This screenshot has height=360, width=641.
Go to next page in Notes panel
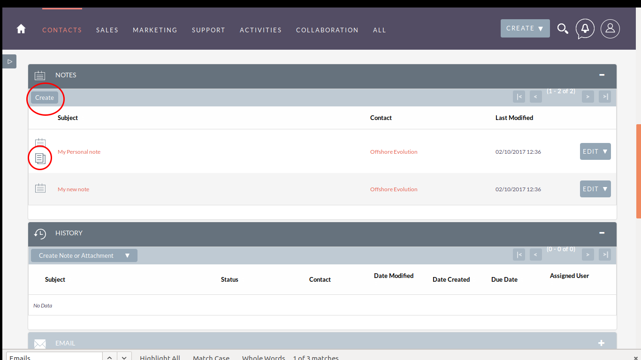(588, 97)
